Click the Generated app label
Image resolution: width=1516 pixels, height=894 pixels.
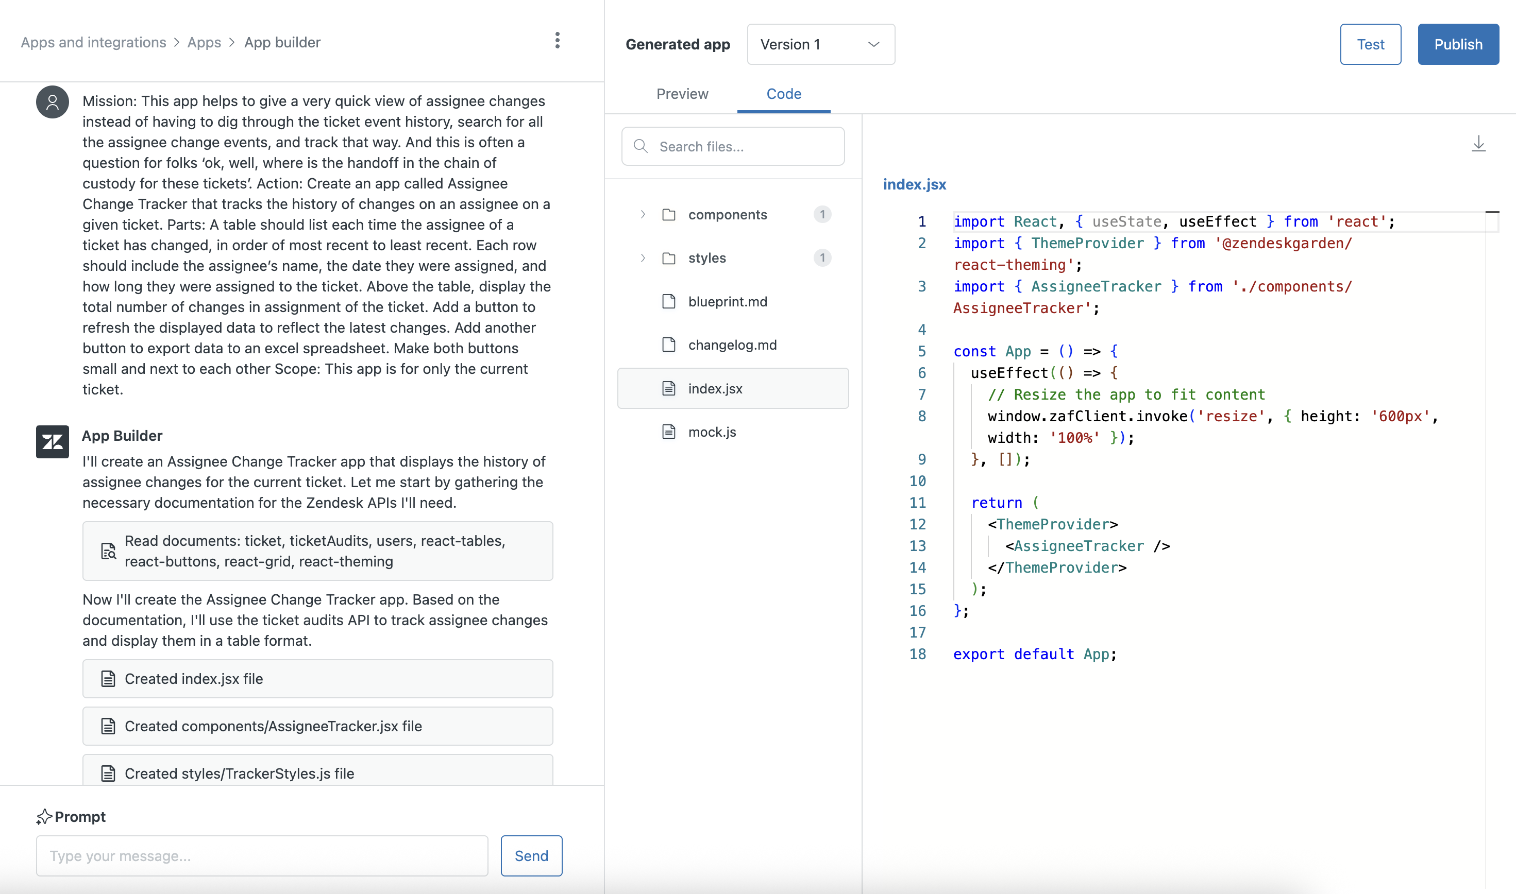[x=678, y=44]
